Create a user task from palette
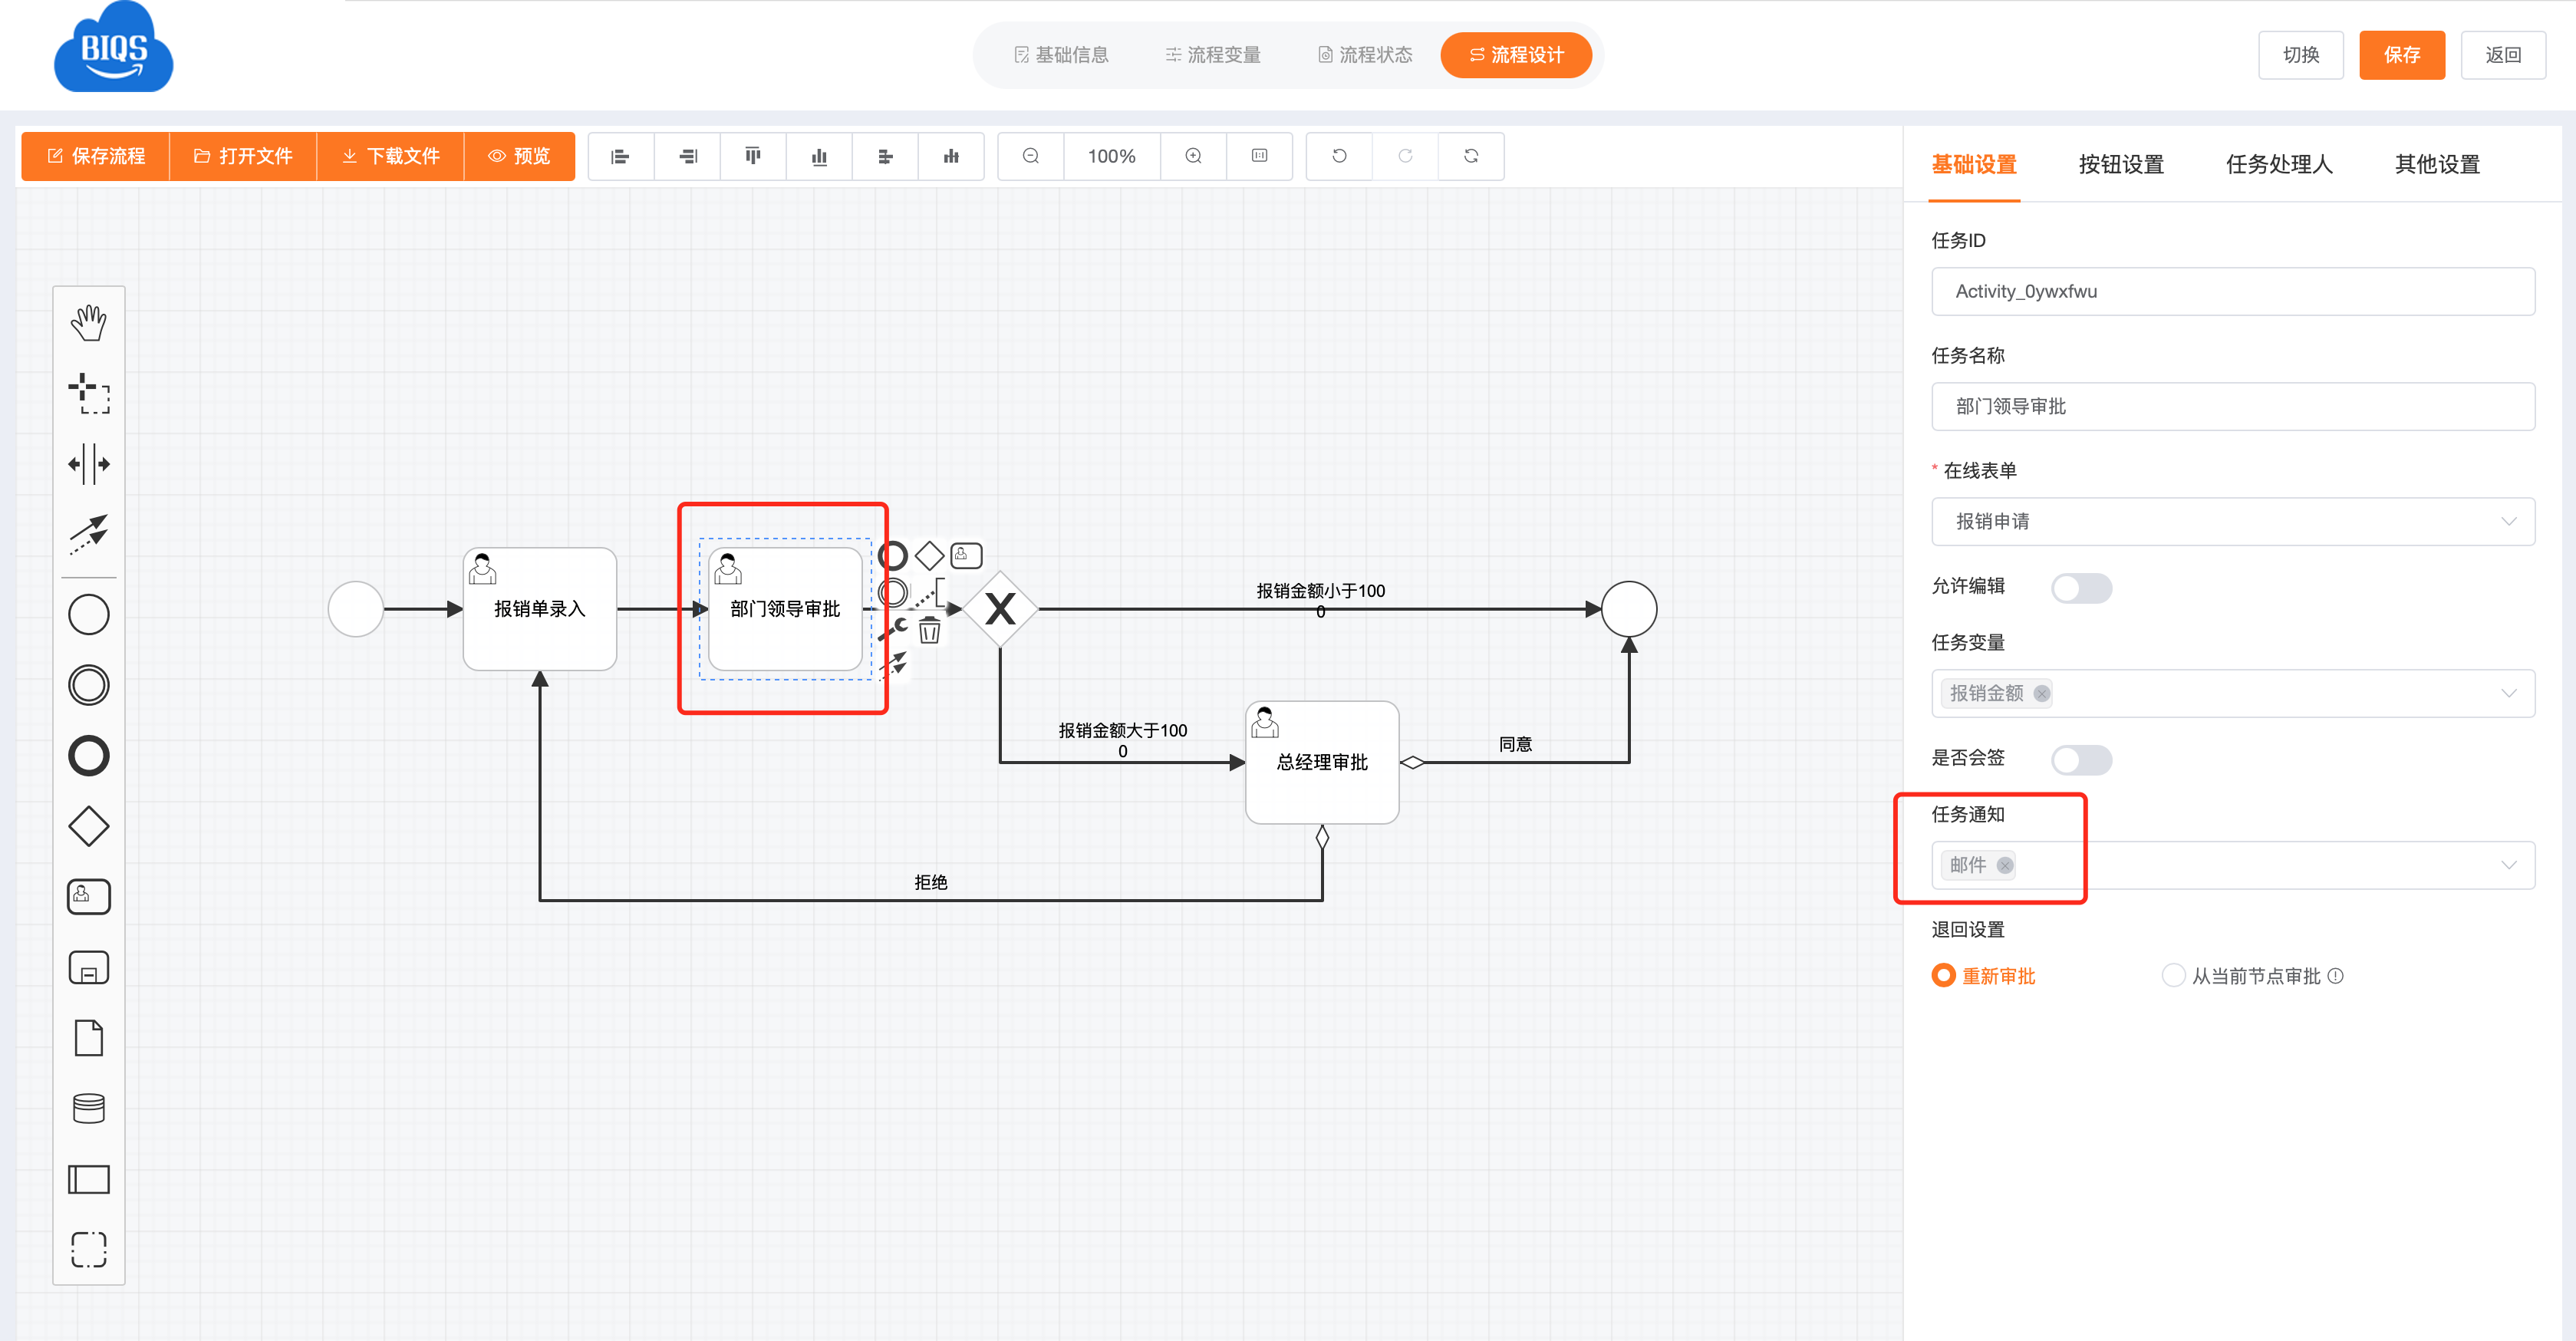This screenshot has width=2576, height=1341. (88, 896)
